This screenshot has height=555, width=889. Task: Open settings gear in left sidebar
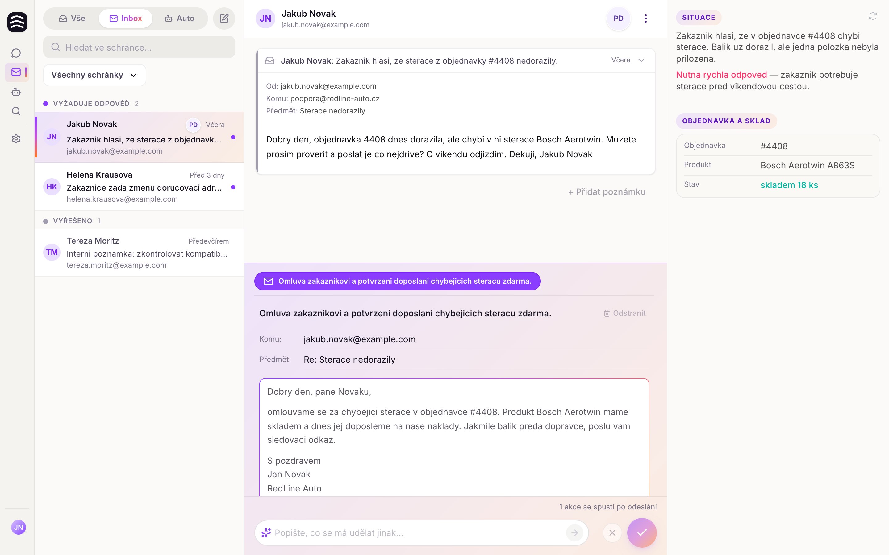point(16,139)
